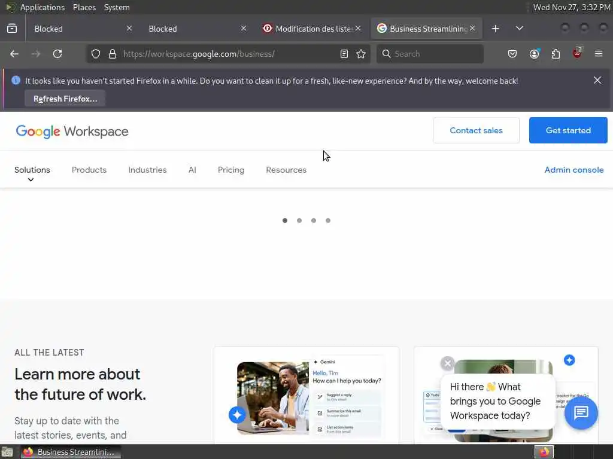Image resolution: width=613 pixels, height=459 pixels.
Task: Expand the Solutions menu chevron
Action: 31,180
